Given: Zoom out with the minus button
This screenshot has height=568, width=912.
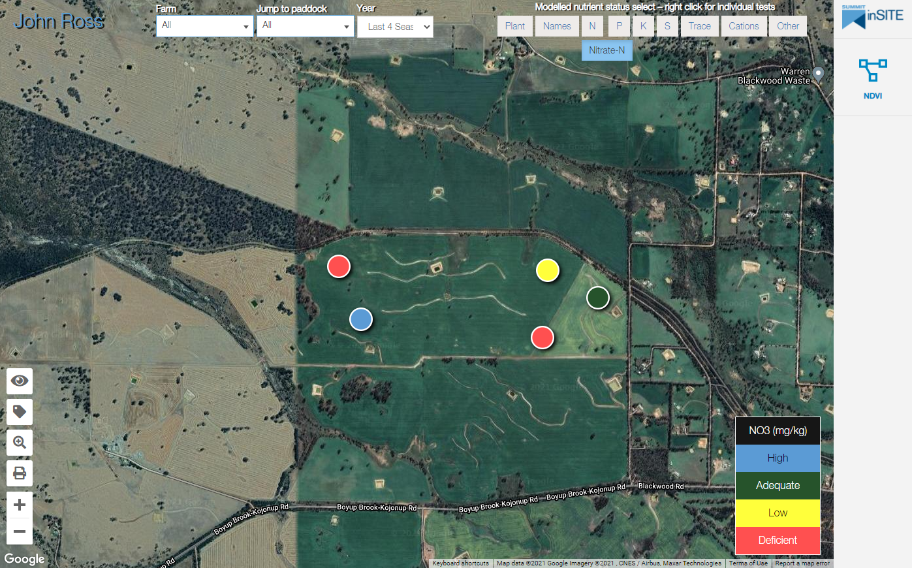Looking at the screenshot, I should [20, 531].
